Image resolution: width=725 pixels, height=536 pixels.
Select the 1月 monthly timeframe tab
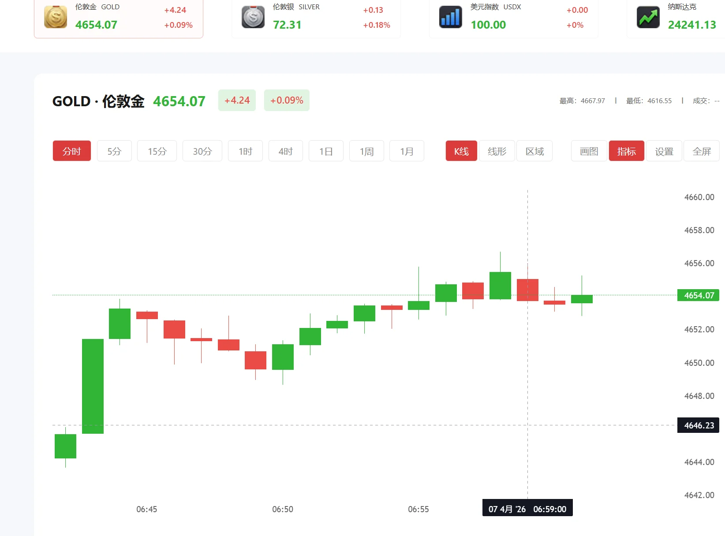pos(407,151)
